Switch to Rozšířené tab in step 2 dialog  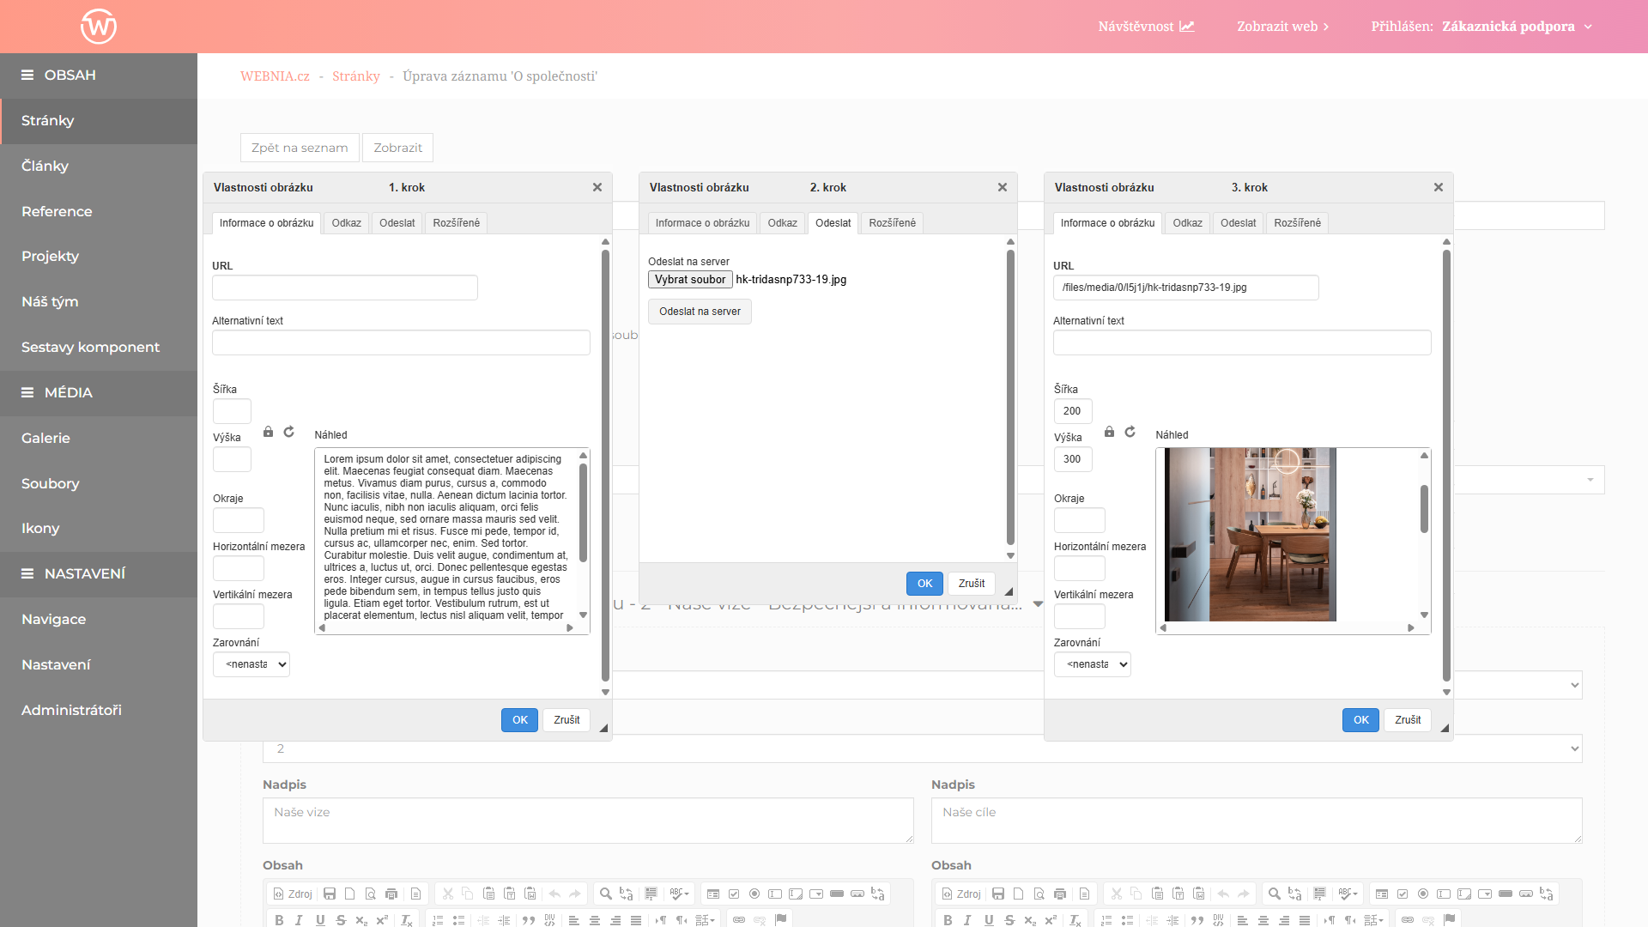(x=892, y=223)
